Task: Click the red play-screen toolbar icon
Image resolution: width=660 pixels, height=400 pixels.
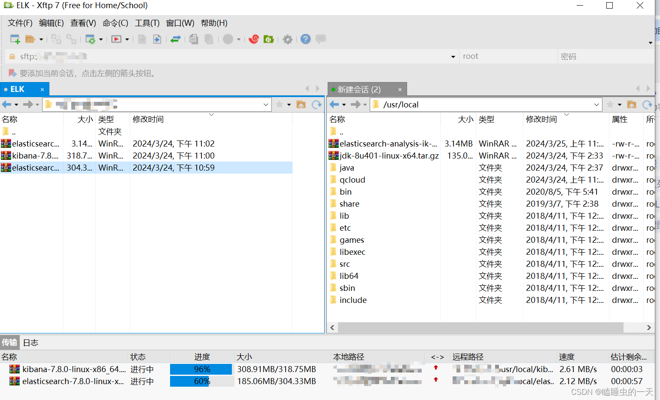Action: tap(116, 39)
